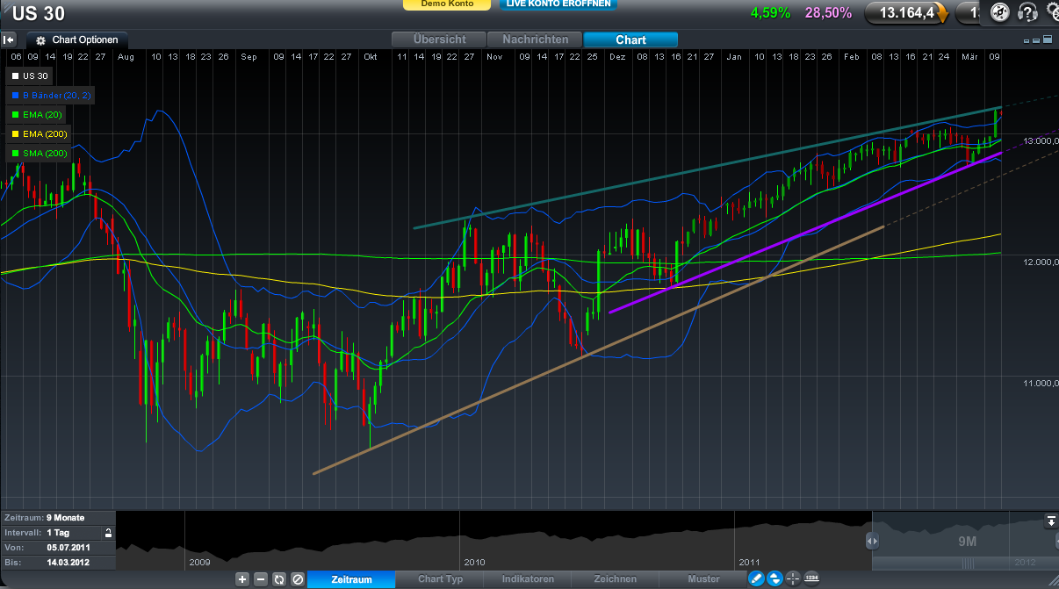Open the Zeitraum menu
Screen dimensions: 1059x589
[351, 579]
